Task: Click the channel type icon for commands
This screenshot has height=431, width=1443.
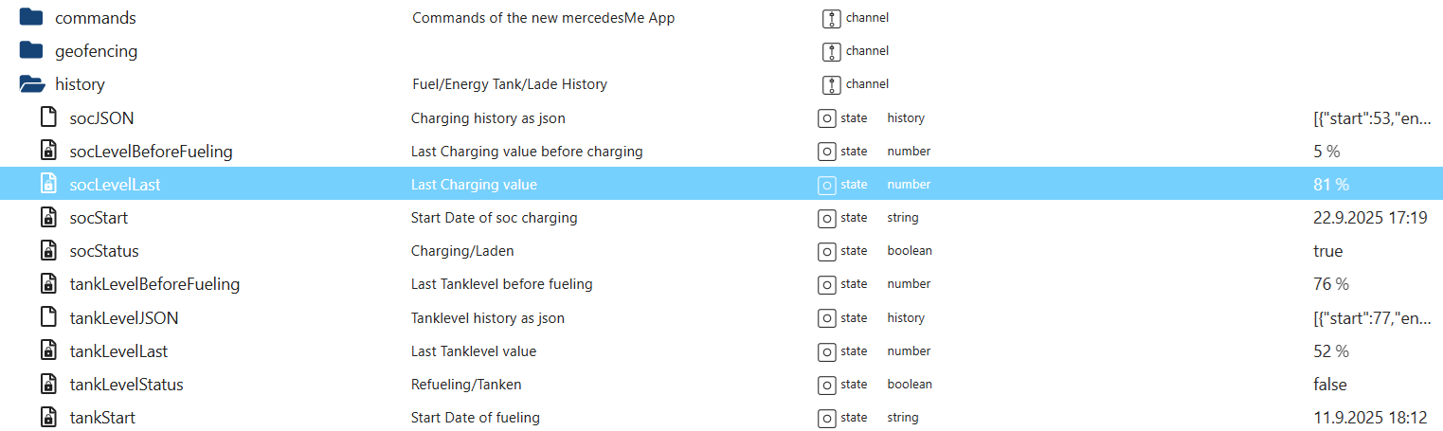Action: coord(831,18)
